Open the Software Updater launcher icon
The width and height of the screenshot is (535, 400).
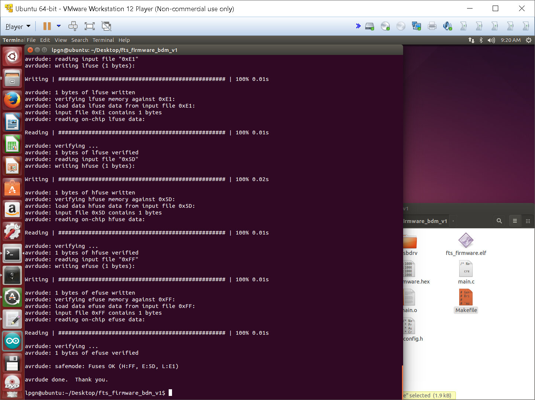point(12,298)
